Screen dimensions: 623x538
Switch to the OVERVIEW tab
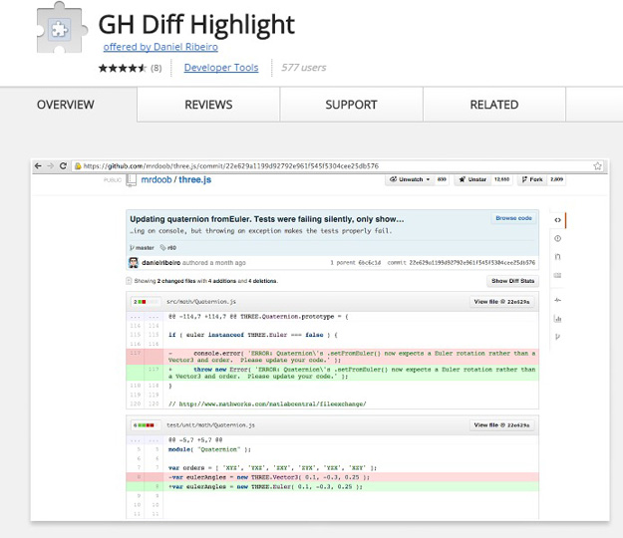click(x=66, y=105)
